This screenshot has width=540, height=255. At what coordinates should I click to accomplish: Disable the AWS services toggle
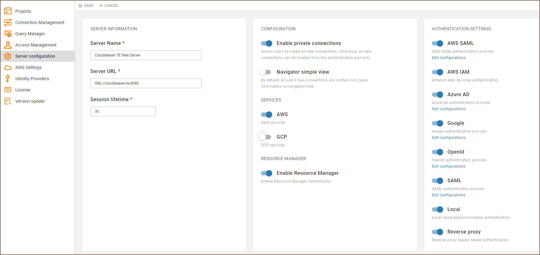(267, 115)
